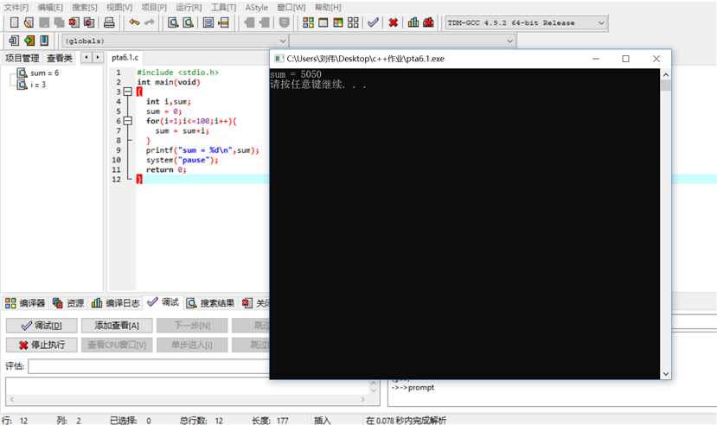Switch to the 编译器 bottom tab
717x425 pixels.
[25, 303]
